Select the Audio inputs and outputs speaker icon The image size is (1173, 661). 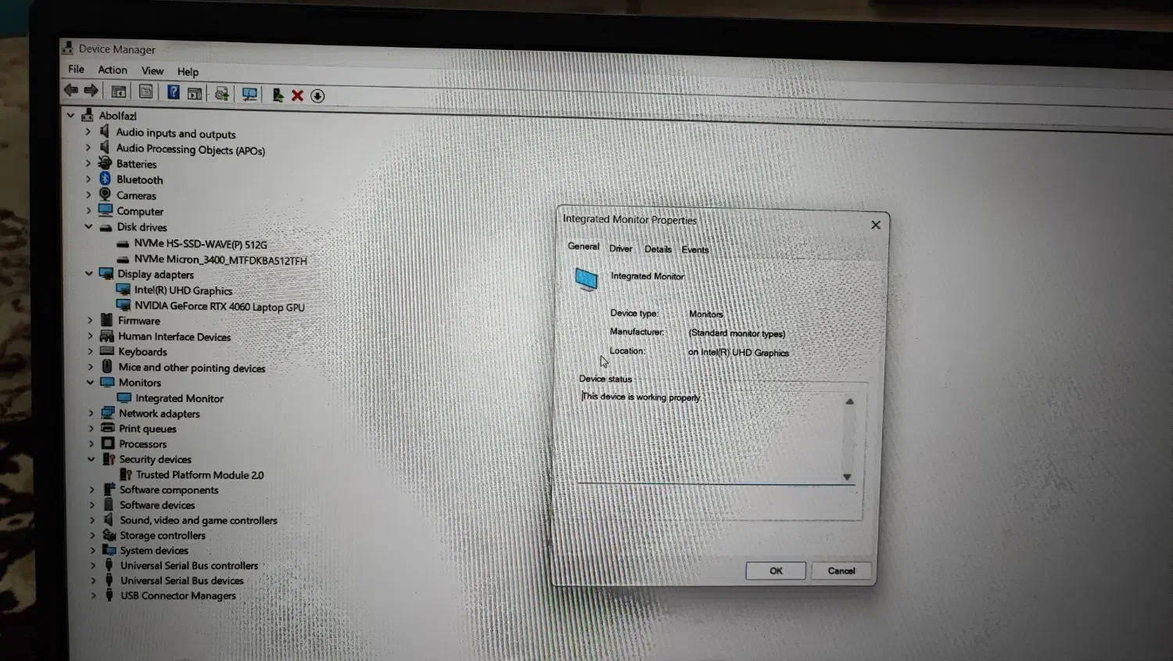(105, 131)
